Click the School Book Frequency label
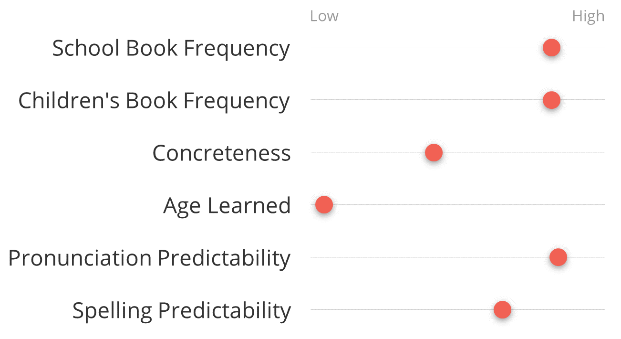 point(171,48)
